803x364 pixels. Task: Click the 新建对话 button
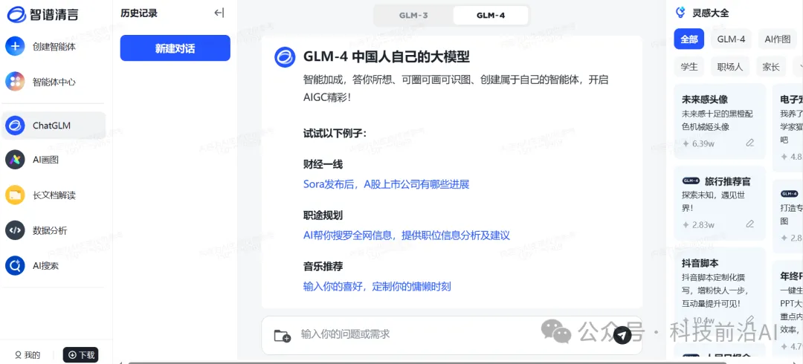(x=175, y=48)
